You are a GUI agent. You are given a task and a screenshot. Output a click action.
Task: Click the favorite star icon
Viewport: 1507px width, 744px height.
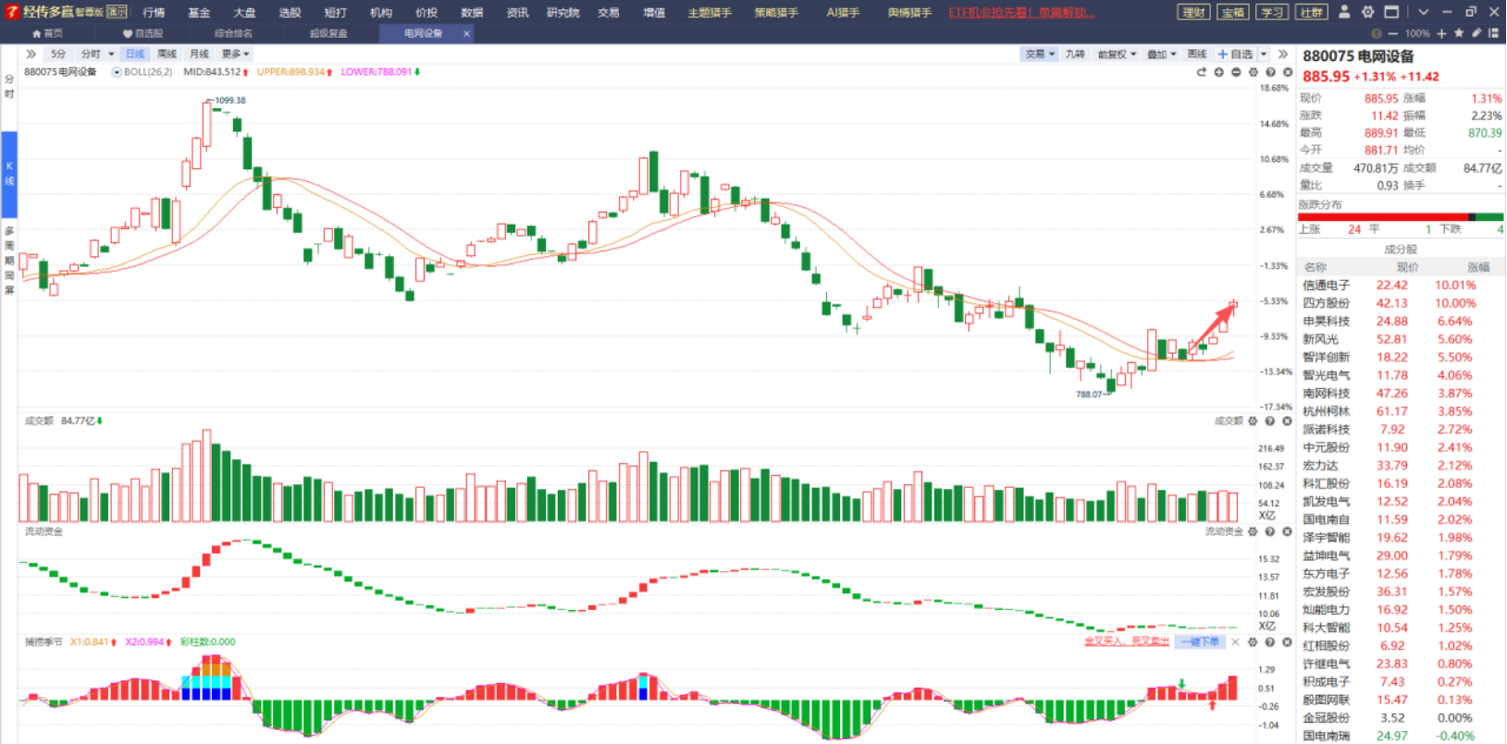(1459, 33)
